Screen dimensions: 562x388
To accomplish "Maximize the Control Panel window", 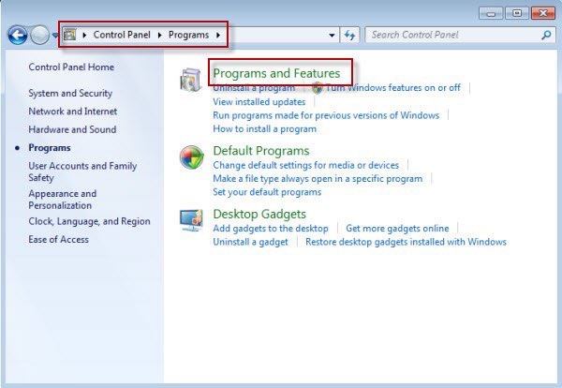I will (517, 13).
